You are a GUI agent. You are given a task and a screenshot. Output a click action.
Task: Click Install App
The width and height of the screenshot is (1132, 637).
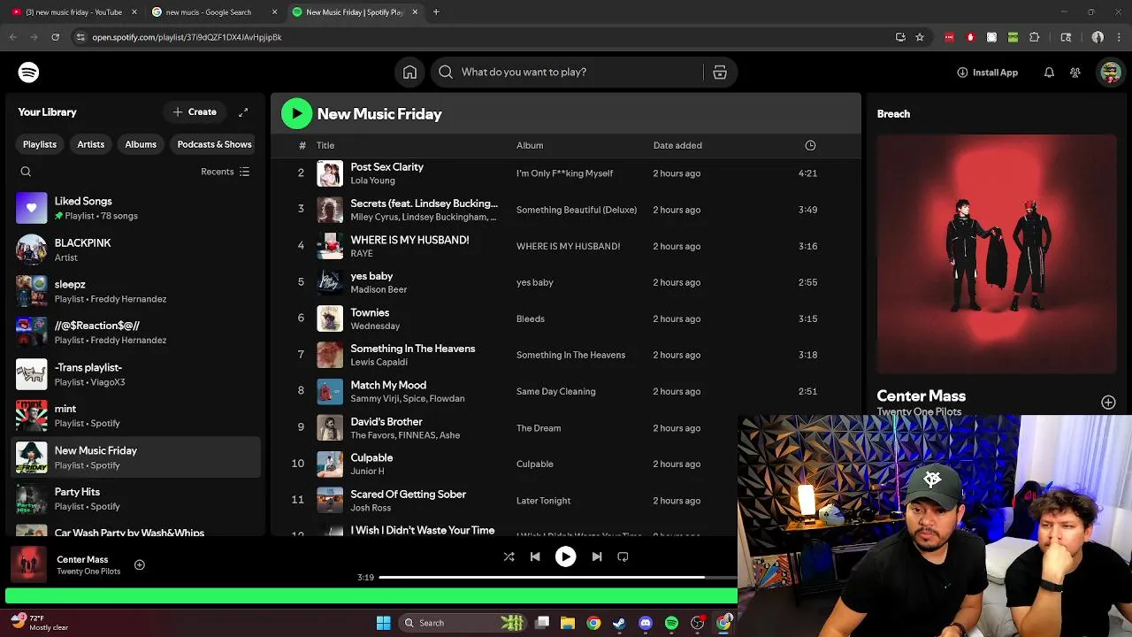(x=987, y=73)
